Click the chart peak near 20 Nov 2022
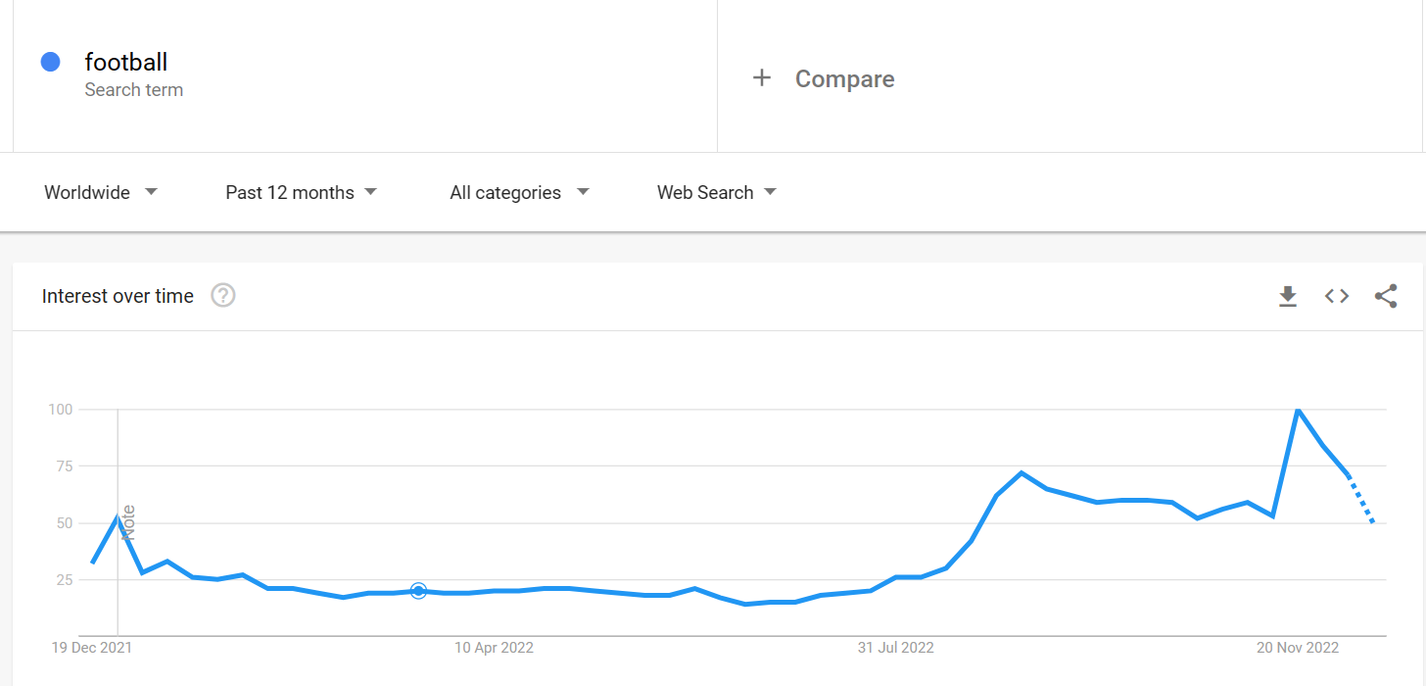This screenshot has height=686, width=1426. click(x=1298, y=410)
